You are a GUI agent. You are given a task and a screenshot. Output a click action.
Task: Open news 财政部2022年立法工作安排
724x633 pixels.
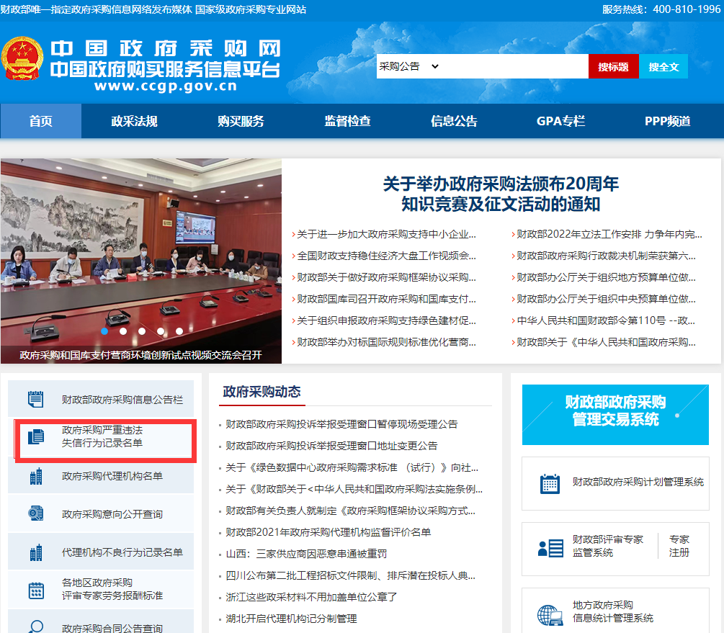coord(609,234)
